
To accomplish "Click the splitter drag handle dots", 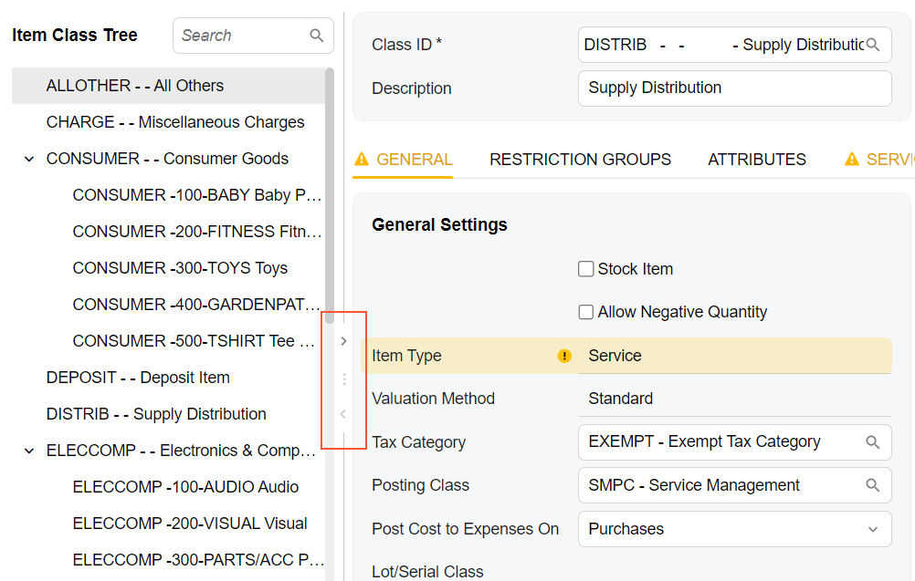I will 343,379.
